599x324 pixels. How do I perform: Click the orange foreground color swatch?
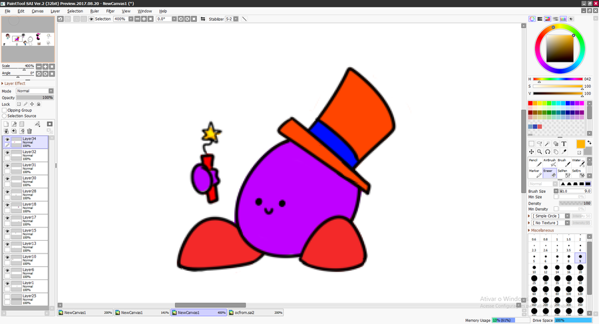580,144
